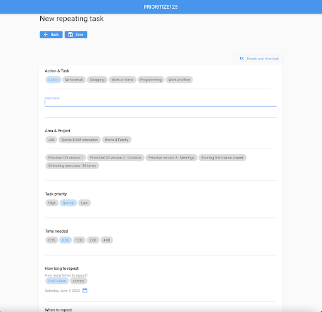Viewport: 322px width, 312px height.
Task: Set task priority to Low
Action: [84, 203]
